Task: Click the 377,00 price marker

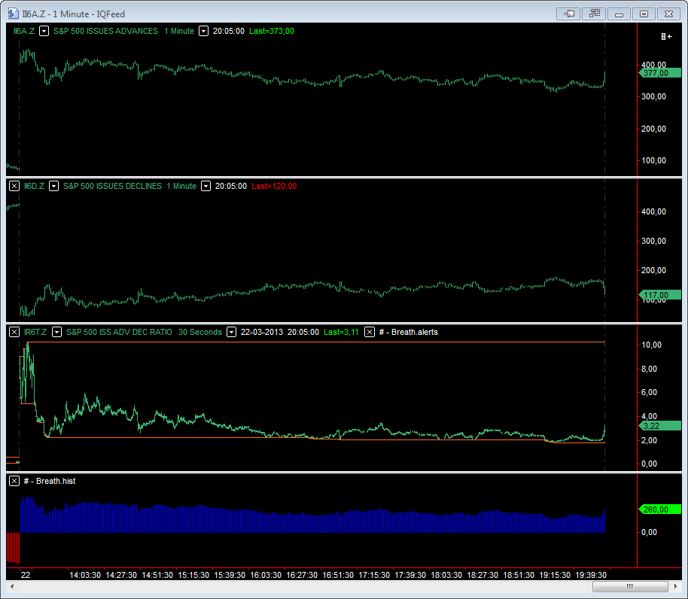Action: click(x=659, y=73)
